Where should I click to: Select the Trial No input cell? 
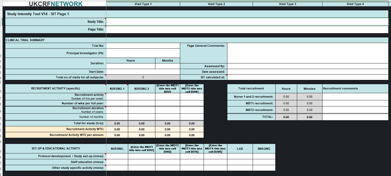(143, 46)
